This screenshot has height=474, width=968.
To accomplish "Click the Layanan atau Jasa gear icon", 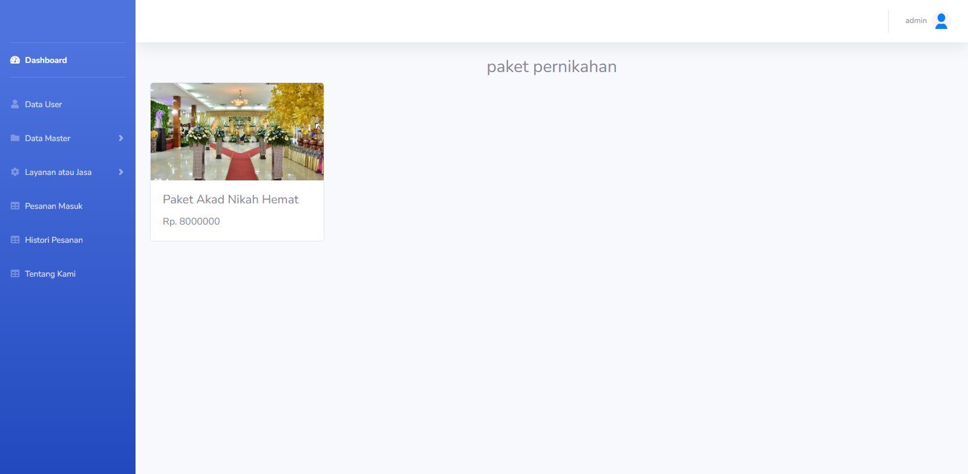I will [15, 172].
